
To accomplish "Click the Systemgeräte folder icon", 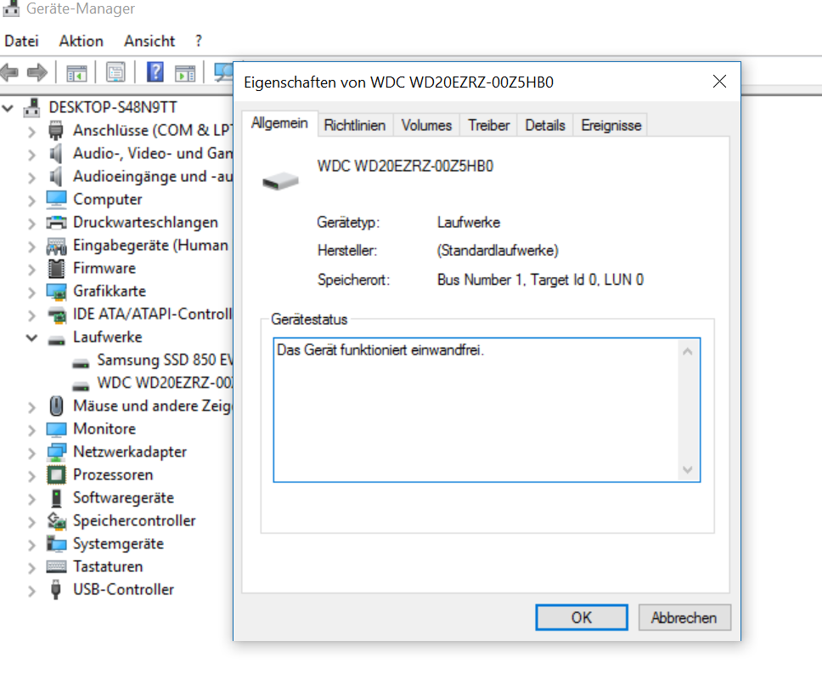I will (x=56, y=544).
